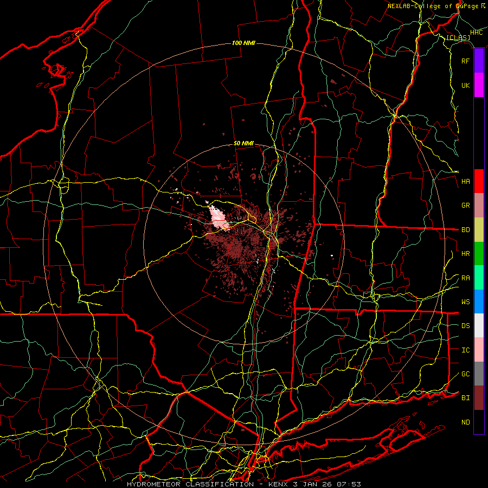The height and width of the screenshot is (488, 488).
Task: Click the HR green legend swatch
Action: point(479,254)
